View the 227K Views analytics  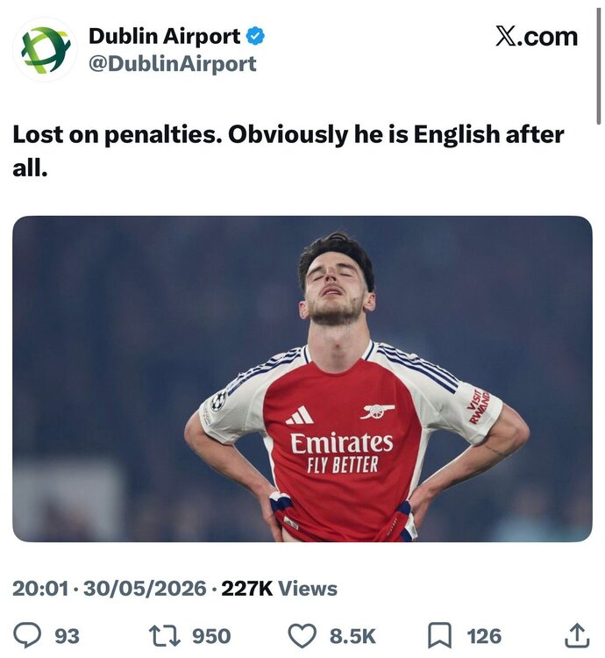tap(279, 589)
